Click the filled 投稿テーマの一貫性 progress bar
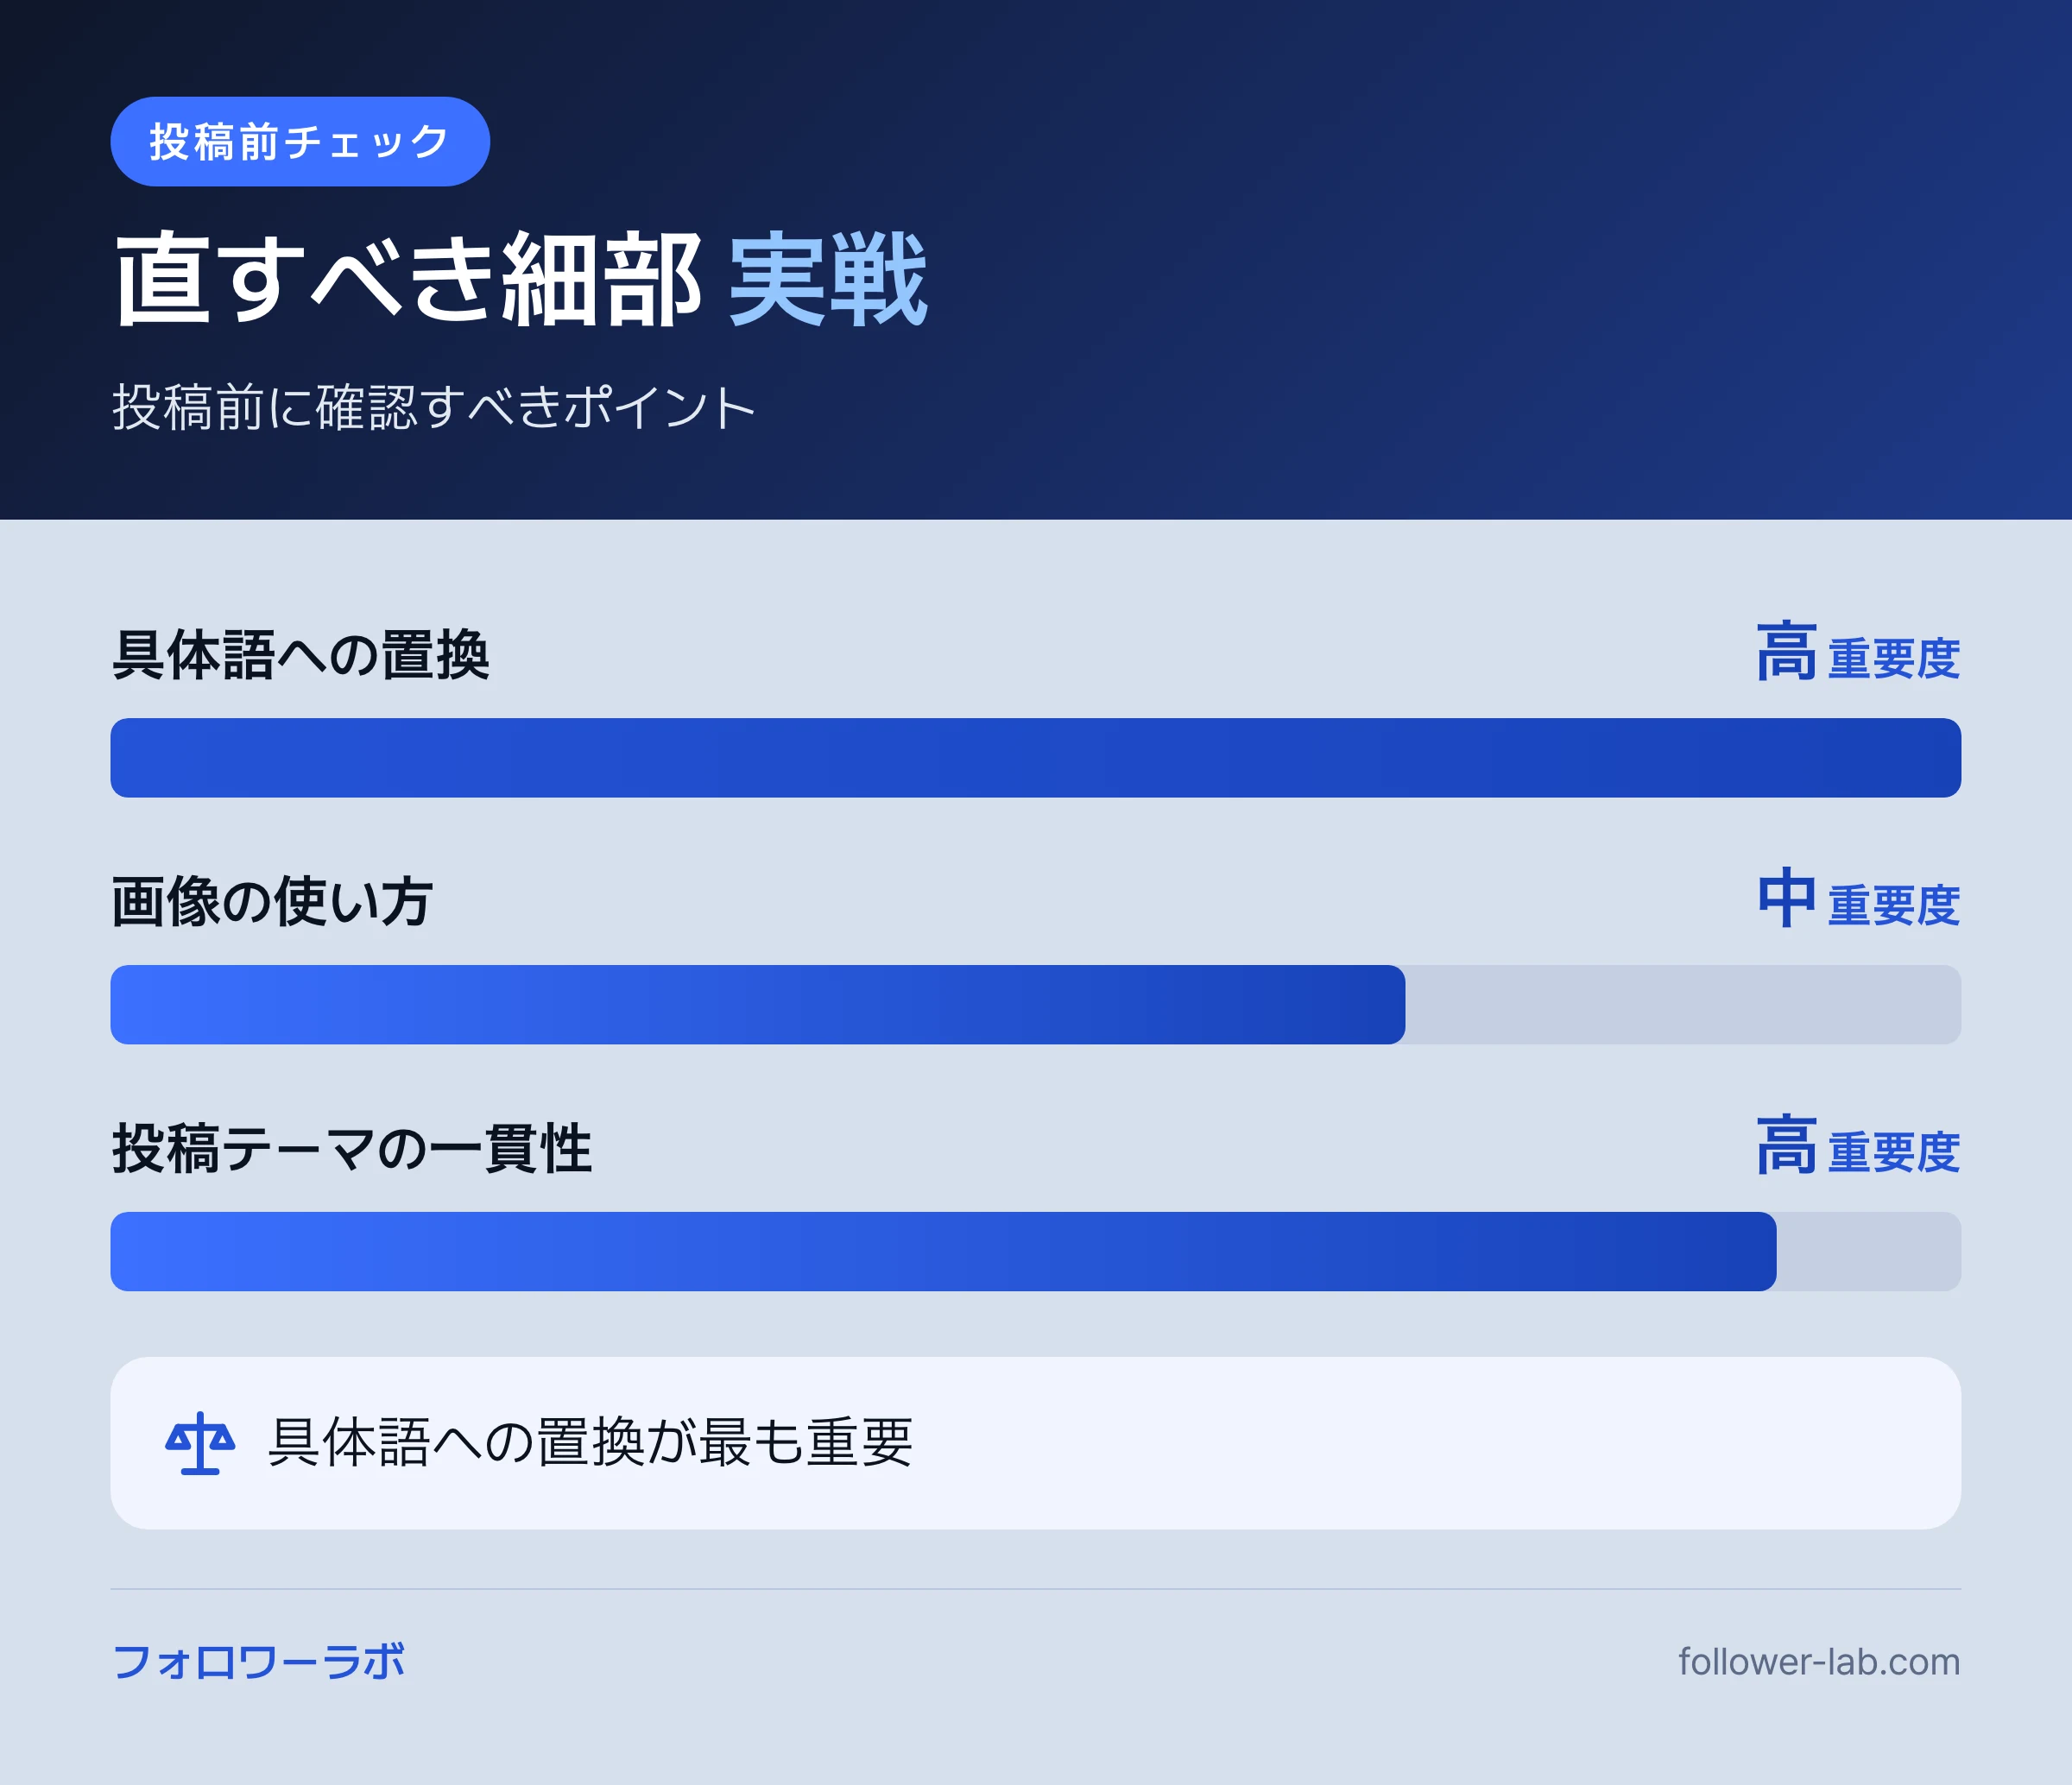The height and width of the screenshot is (1785, 2072). [944, 1251]
